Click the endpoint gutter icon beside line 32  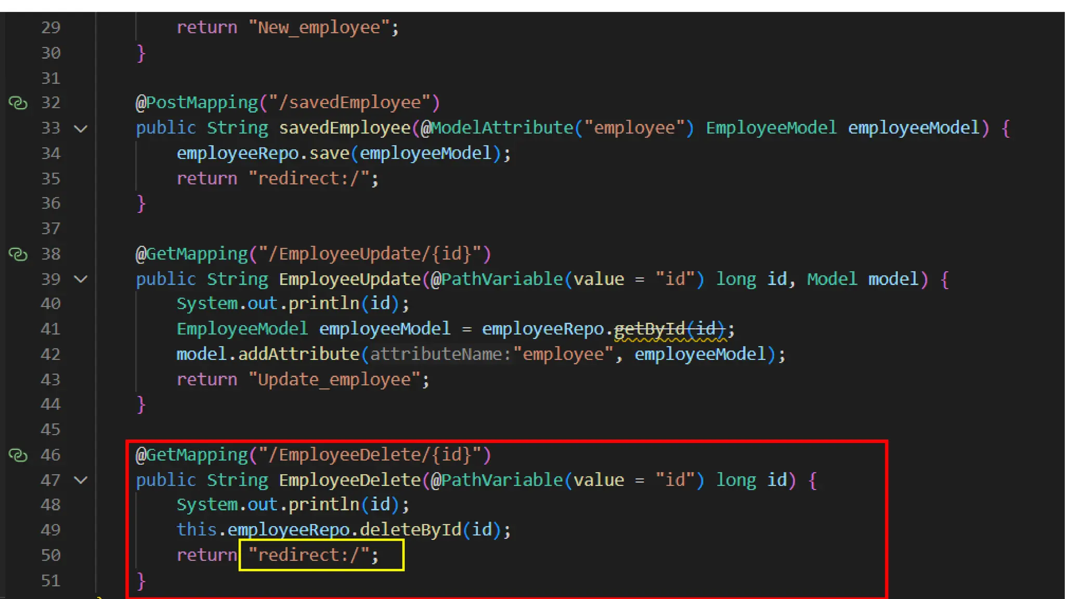(x=18, y=103)
